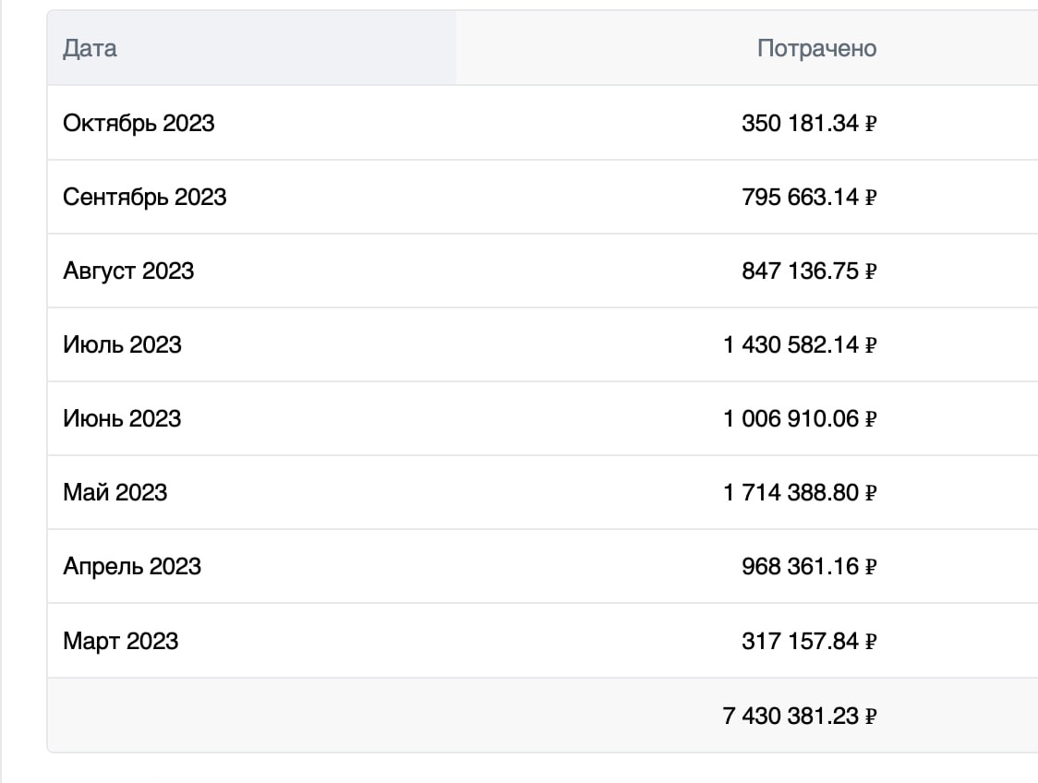Open the Июль 2023 entry
The image size is (1038, 783).
[x=122, y=344]
